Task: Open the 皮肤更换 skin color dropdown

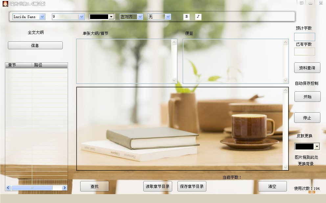Action: point(317,147)
